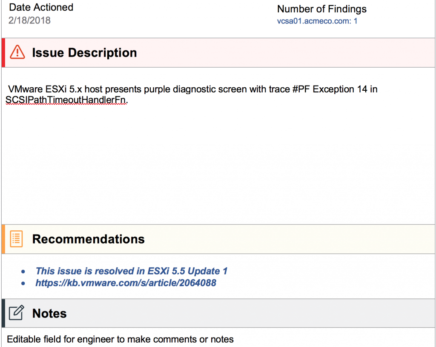The image size is (436, 347).
Task: Click the bullet before the ESXi 5.5 recommendation
Action: coord(23,271)
